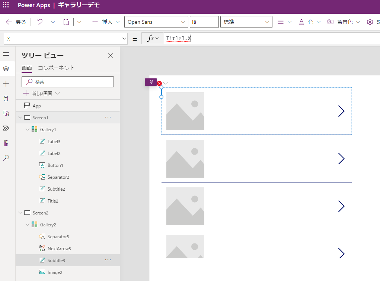Screen dimensions: 380x281
Task: Click the first gallery item next arrow
Action: click(341, 111)
